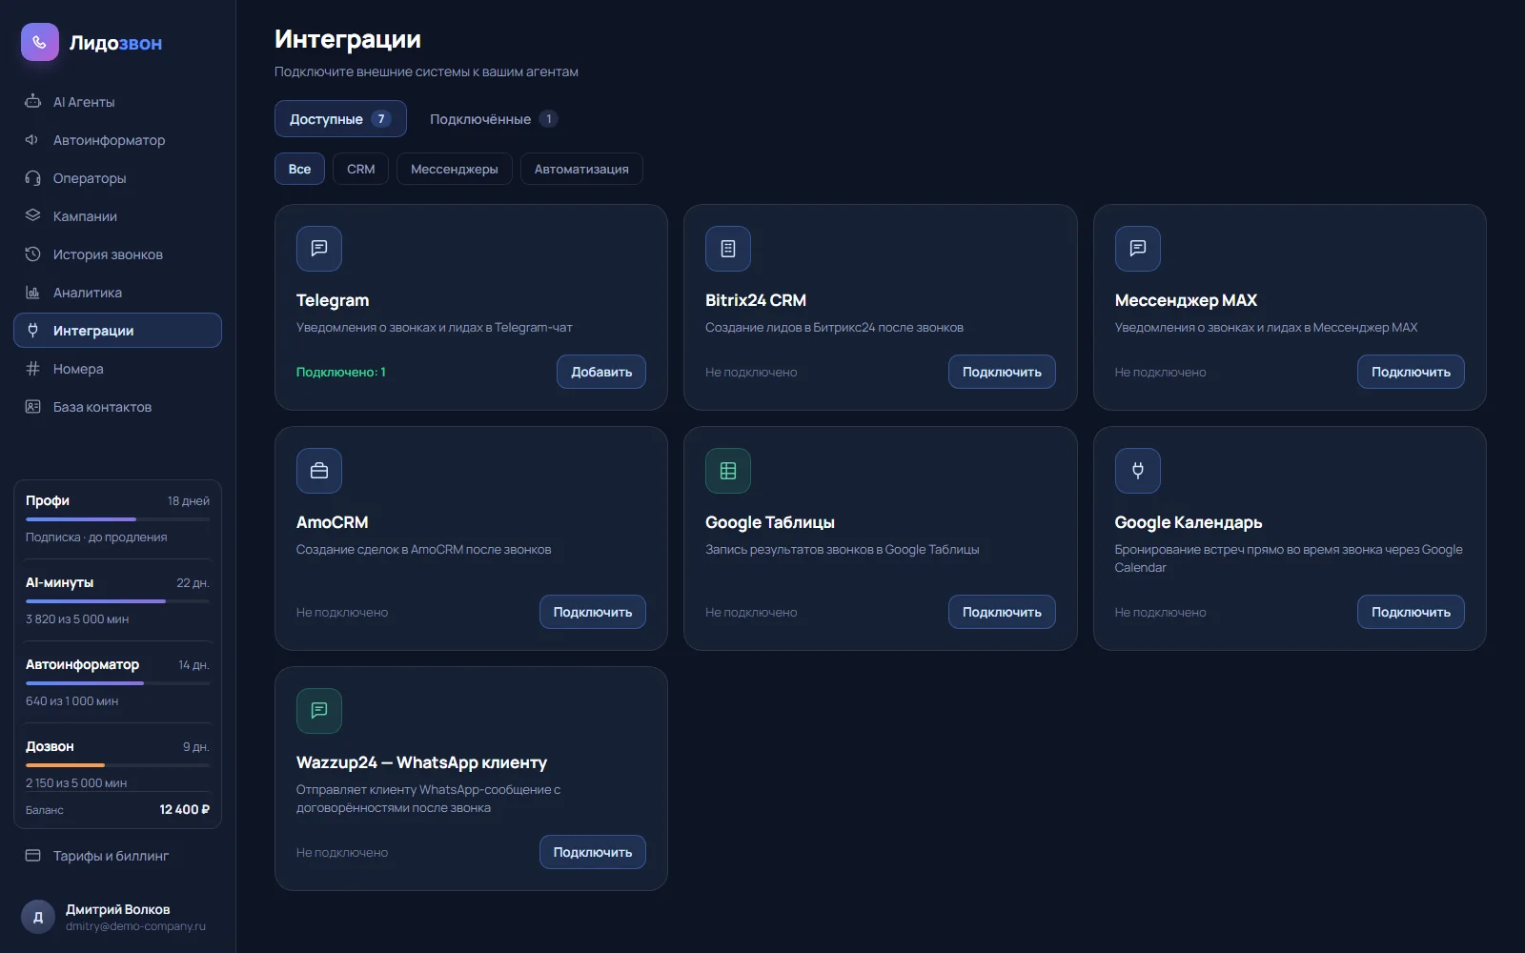
Task: Switch to the Доступные tab
Action: point(340,118)
